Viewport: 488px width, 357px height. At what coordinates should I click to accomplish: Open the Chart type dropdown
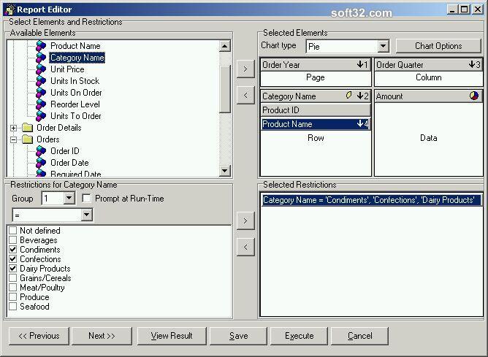[x=384, y=47]
